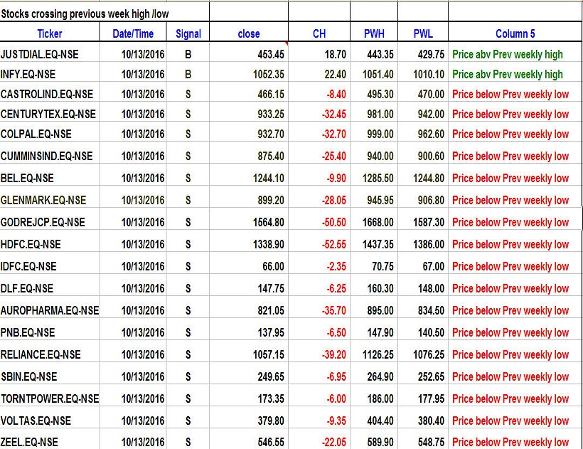The height and width of the screenshot is (449, 583).
Task: Click the Signal column header
Action: (x=188, y=33)
